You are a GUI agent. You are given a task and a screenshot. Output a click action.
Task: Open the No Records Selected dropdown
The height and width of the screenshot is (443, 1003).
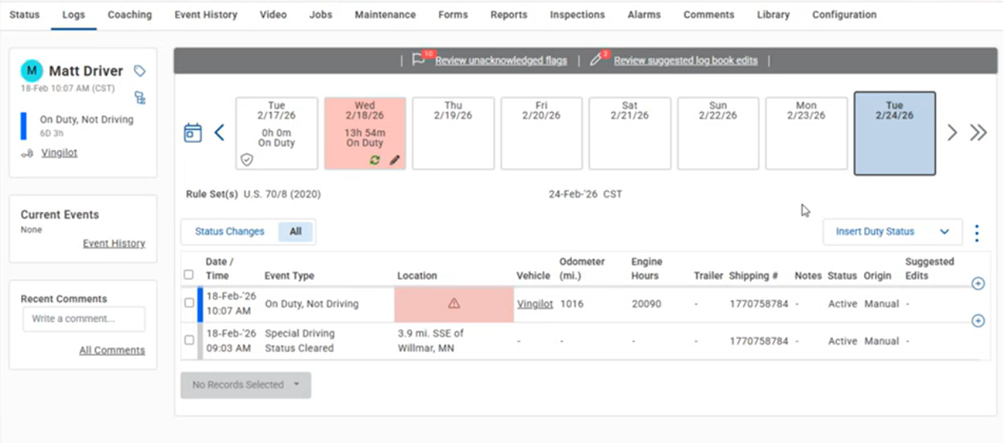245,385
